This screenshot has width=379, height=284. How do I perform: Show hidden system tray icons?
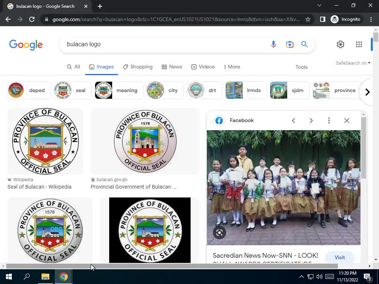click(x=301, y=277)
